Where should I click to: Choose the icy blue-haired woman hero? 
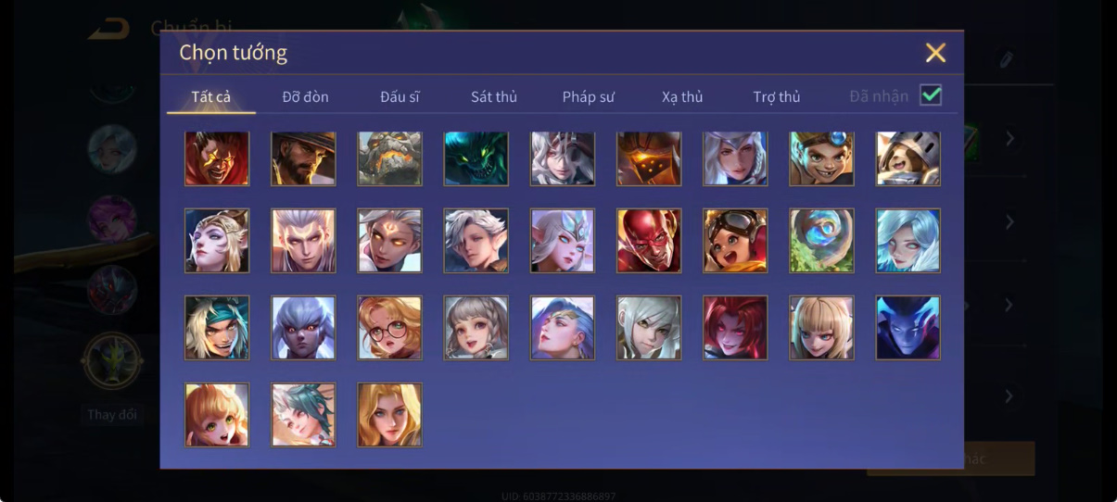click(908, 241)
